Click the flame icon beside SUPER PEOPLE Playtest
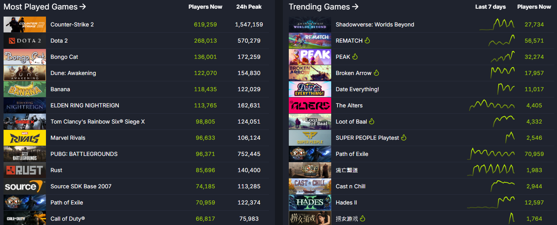This screenshot has width=557, height=225. (x=404, y=137)
